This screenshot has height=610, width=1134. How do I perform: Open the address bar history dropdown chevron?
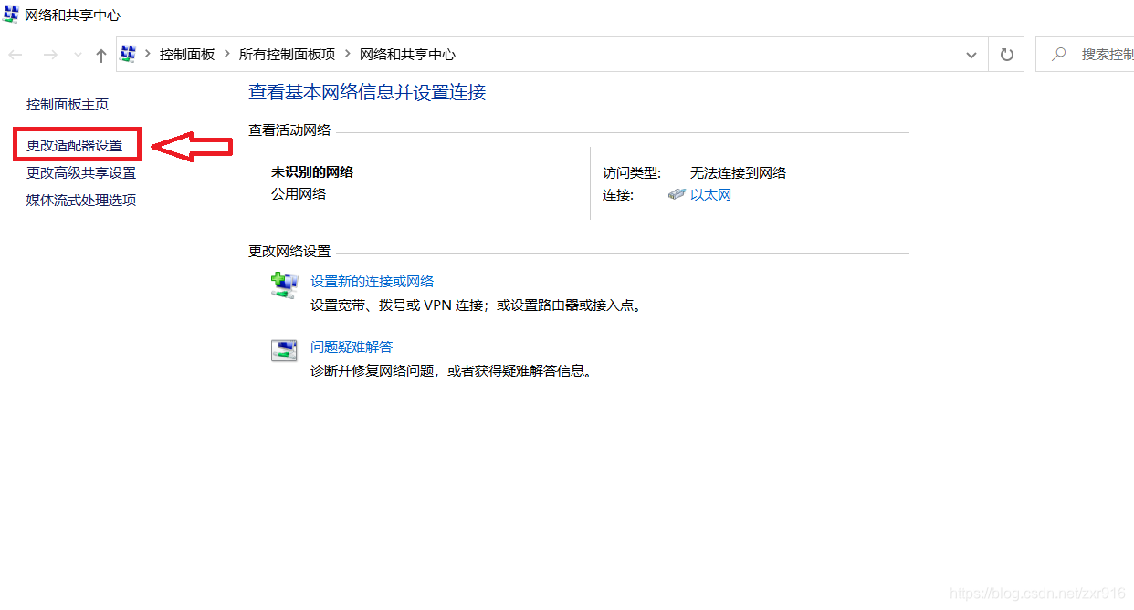click(x=971, y=54)
